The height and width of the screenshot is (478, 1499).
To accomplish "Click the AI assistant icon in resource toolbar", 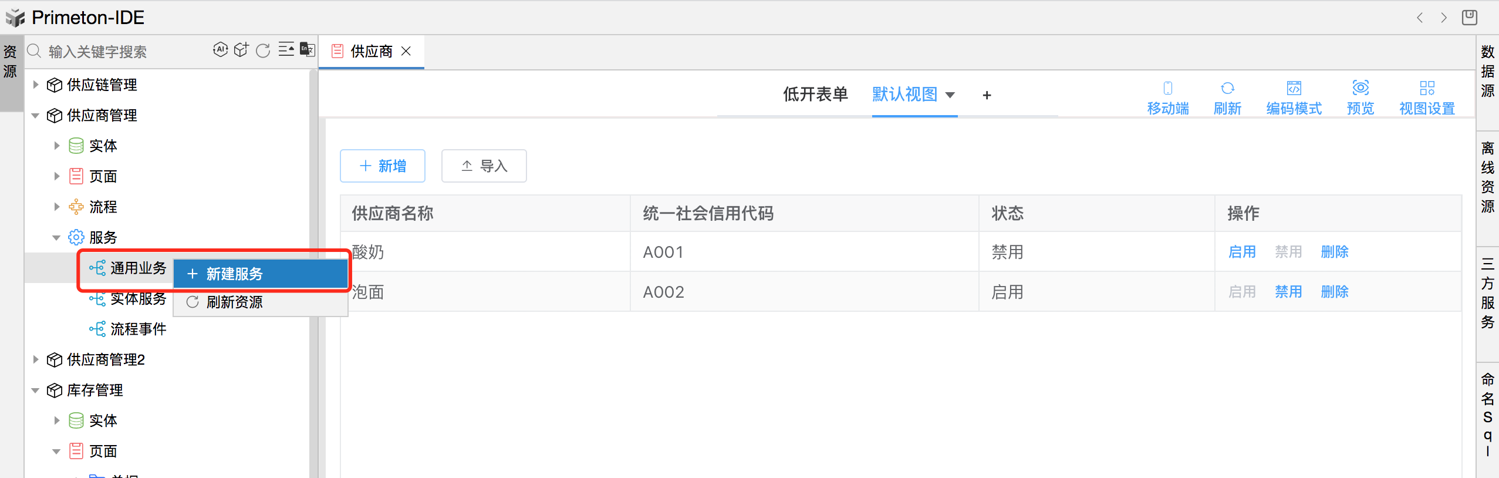I will pos(220,50).
